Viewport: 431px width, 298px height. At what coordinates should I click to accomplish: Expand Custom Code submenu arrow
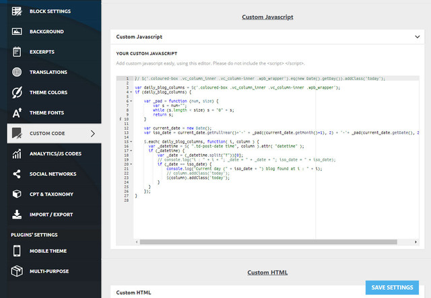tap(93, 133)
